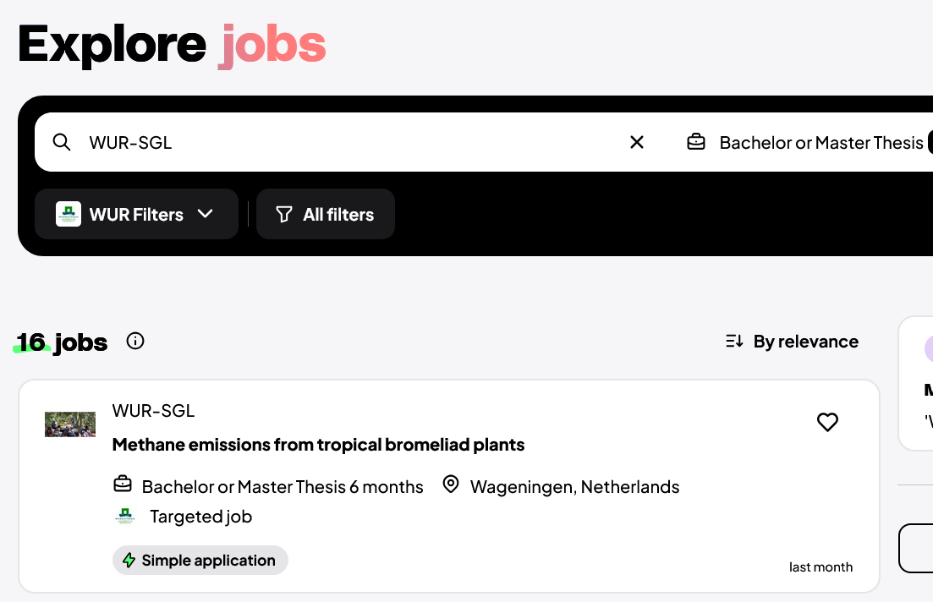933x602 pixels.
Task: Click the last month posting date
Action: tap(820, 567)
